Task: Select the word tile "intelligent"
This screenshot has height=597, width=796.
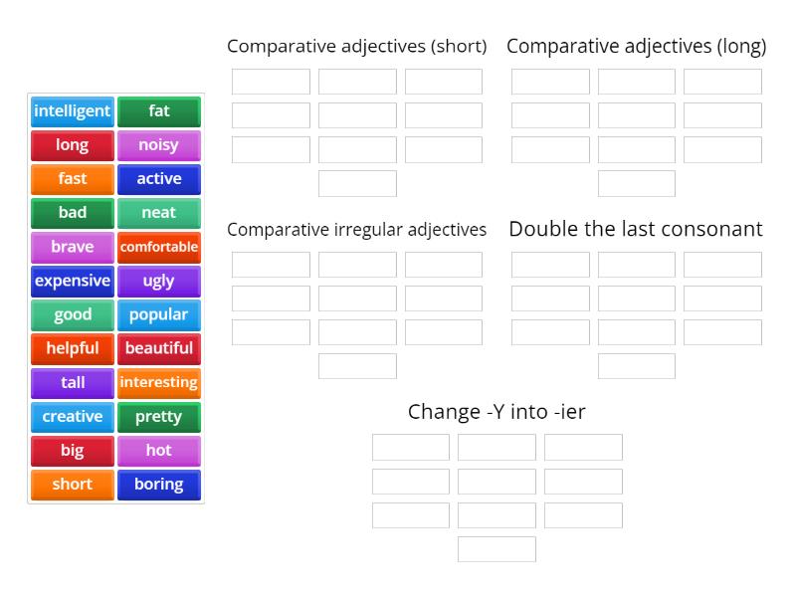Action: coord(72,111)
